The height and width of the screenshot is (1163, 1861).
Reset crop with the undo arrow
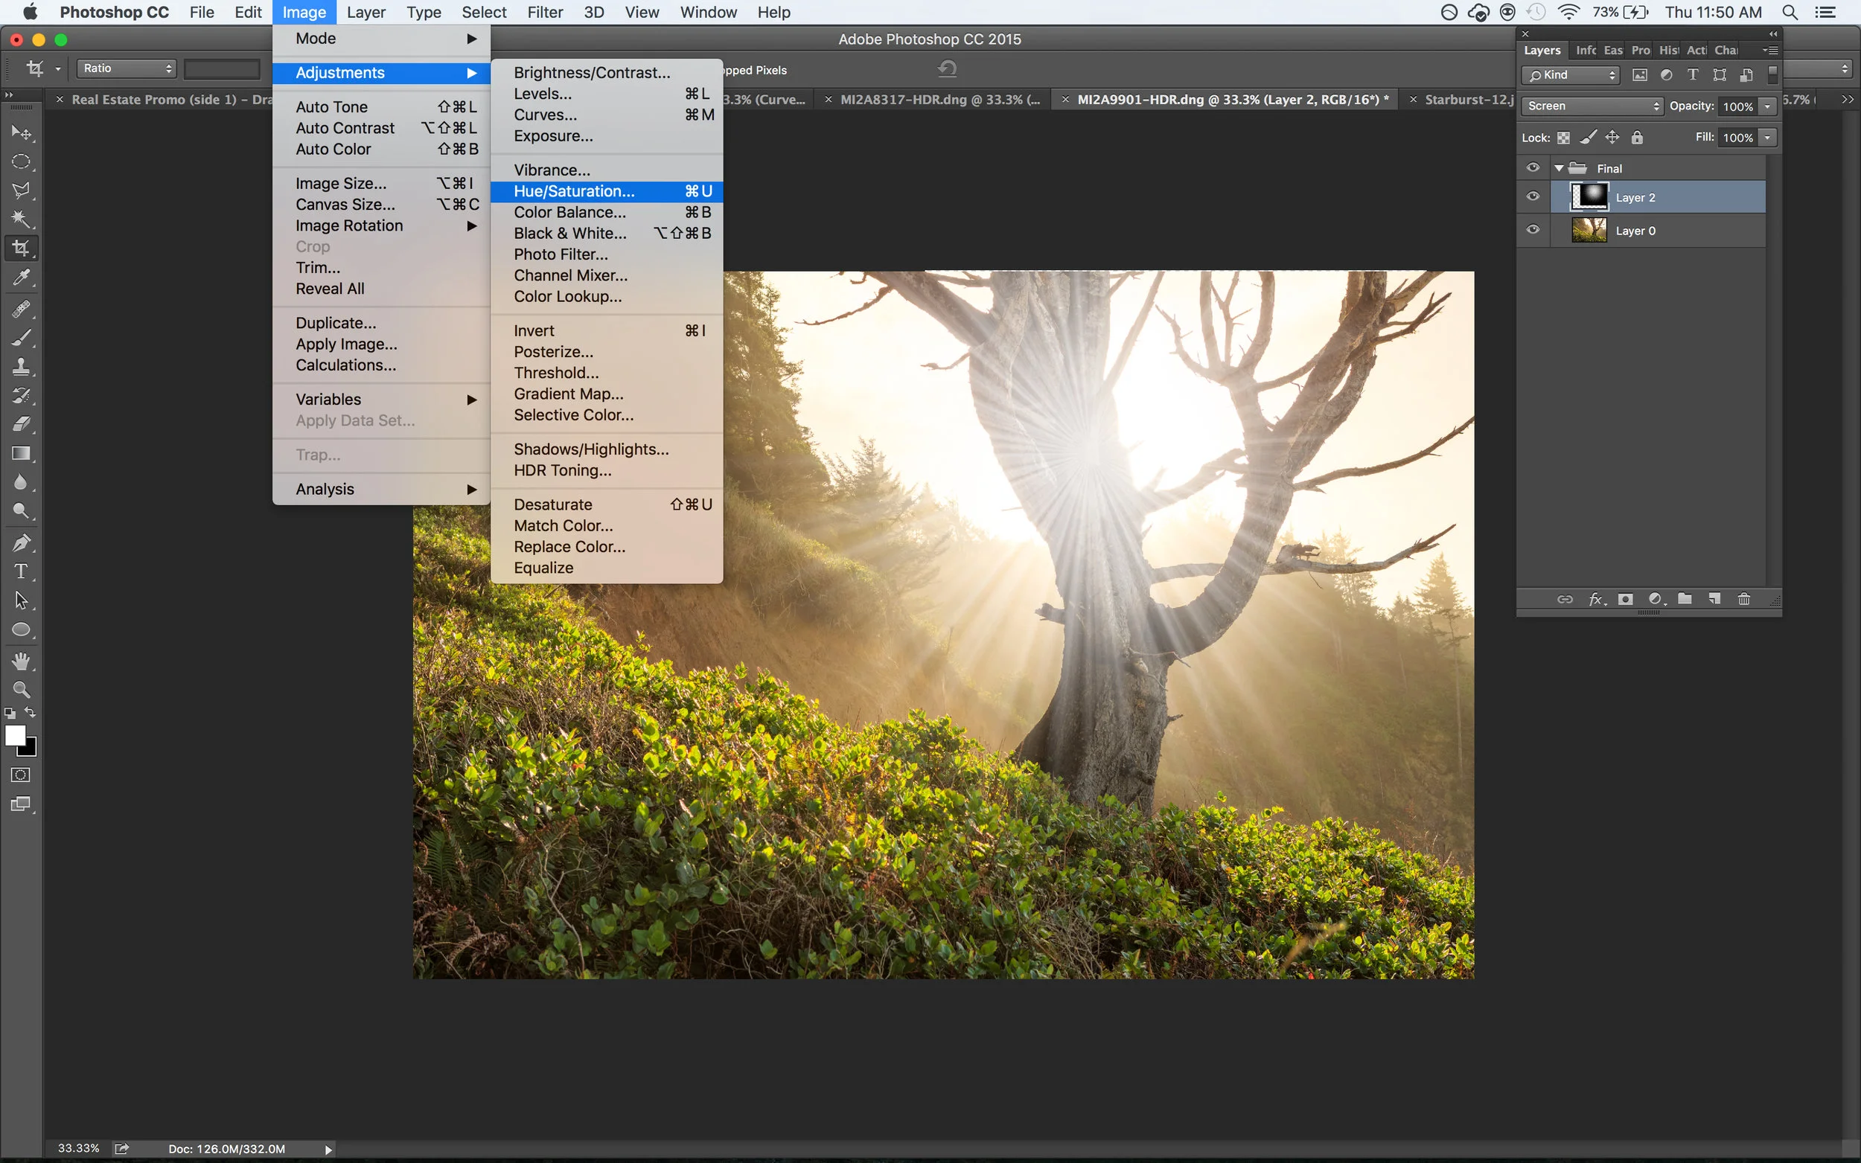[x=947, y=68]
